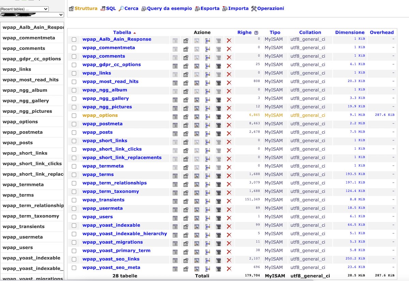This screenshot has width=409, height=281.
Task: Click the Insert icon for wpap_links
Action: [208, 75]
